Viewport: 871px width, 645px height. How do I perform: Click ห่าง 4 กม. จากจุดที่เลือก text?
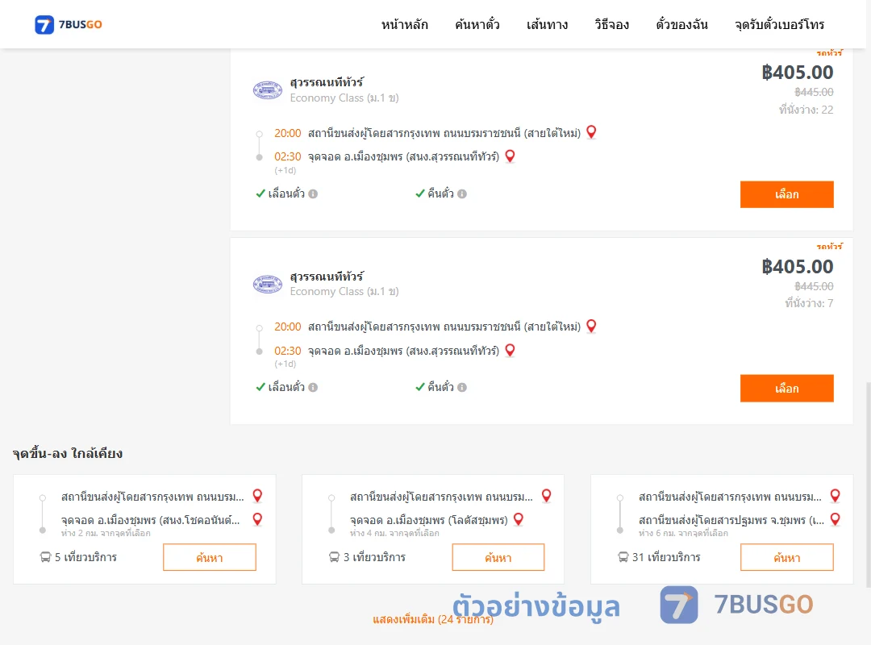[x=394, y=533]
